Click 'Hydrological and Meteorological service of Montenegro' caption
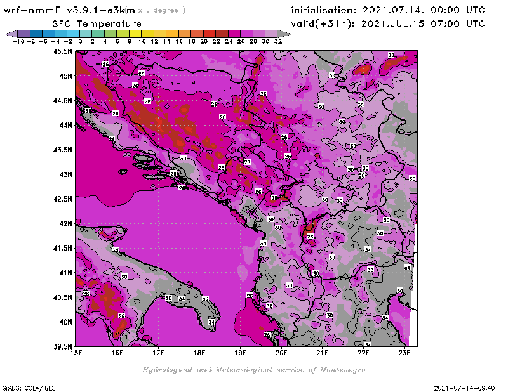 click(x=253, y=370)
